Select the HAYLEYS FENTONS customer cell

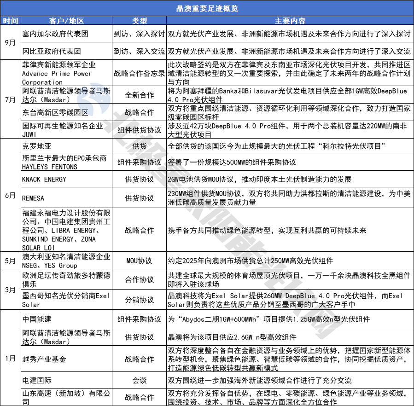tap(66, 162)
